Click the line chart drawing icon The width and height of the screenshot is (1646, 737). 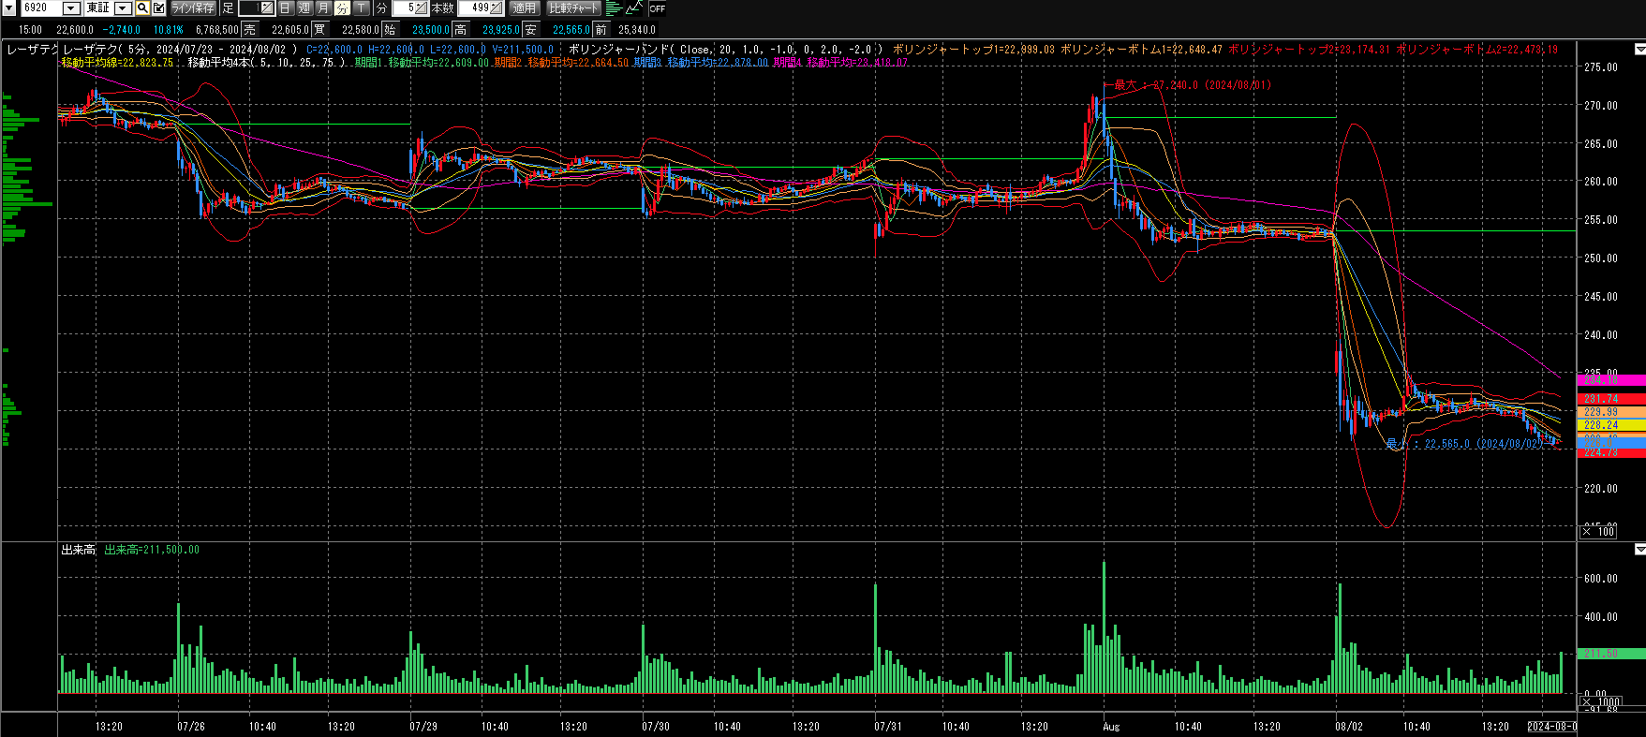(634, 8)
